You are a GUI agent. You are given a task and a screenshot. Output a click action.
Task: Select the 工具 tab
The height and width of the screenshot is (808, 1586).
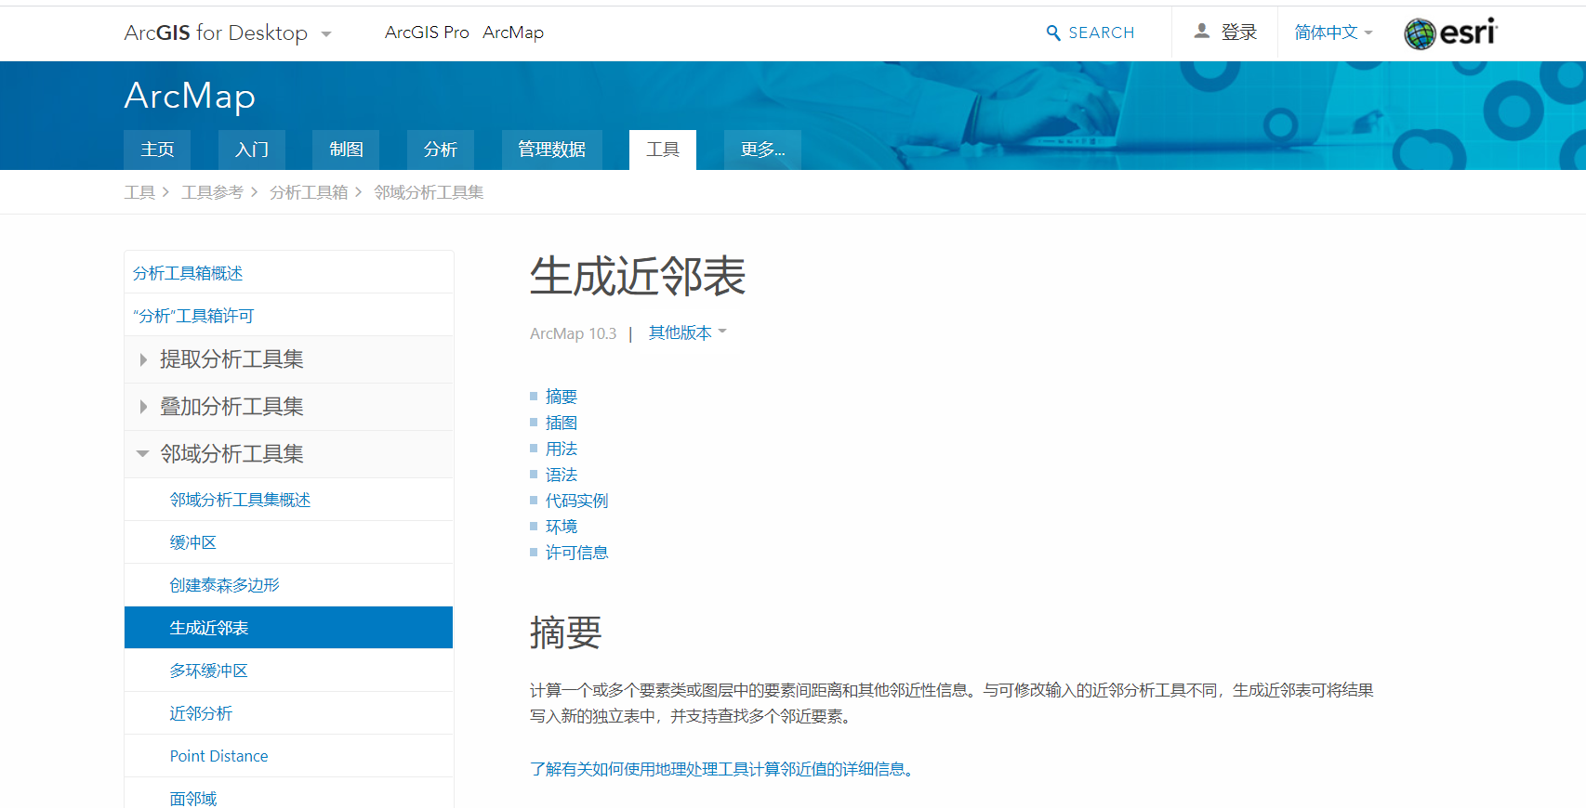663,150
